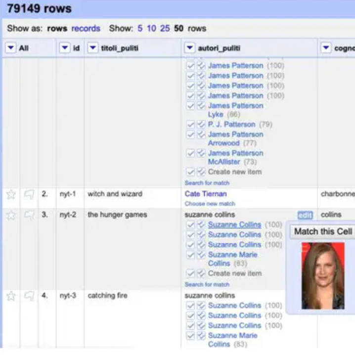Flag the hunger games row
The height and width of the screenshot is (355, 355).
click(29, 215)
